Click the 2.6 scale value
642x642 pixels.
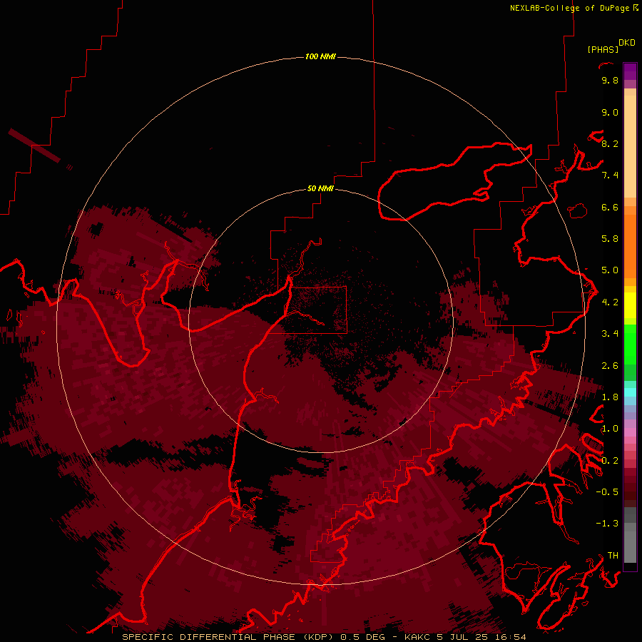coord(610,366)
